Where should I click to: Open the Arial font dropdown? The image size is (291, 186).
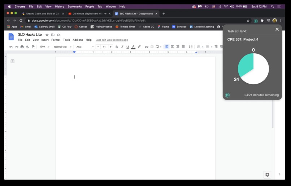pos(85,47)
